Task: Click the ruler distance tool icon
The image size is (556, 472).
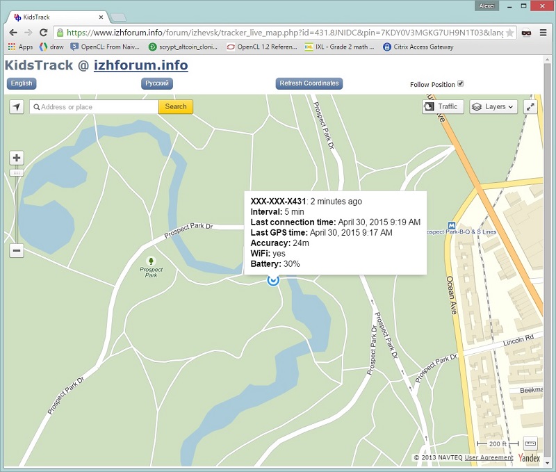Action: pyautogui.click(x=530, y=443)
